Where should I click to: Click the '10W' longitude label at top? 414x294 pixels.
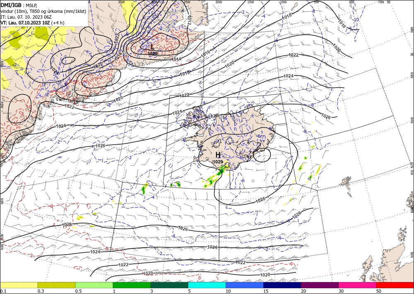click(283, 2)
